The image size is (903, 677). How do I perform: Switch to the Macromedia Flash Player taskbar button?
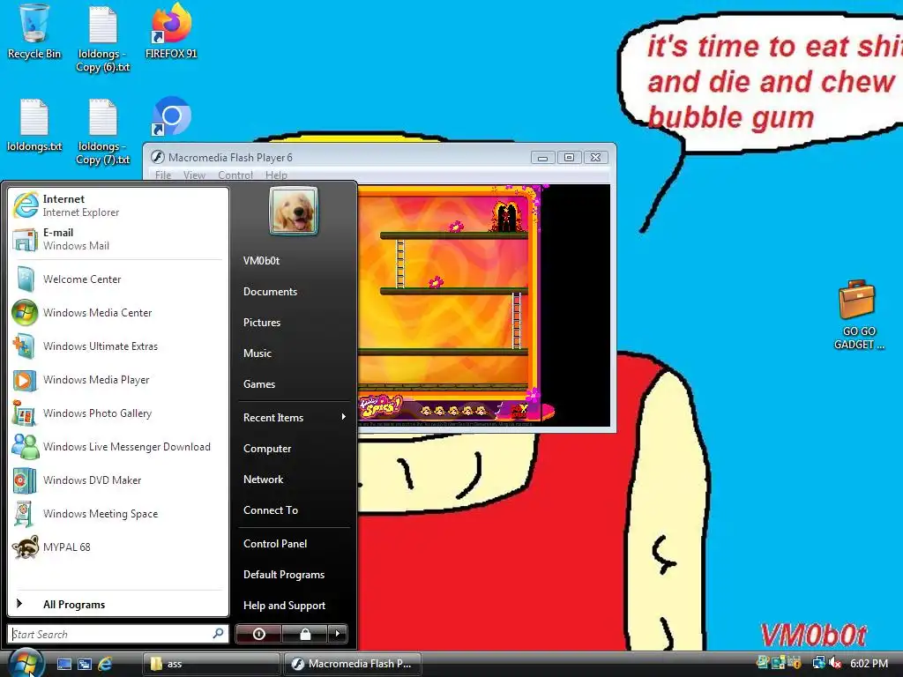tap(353, 664)
